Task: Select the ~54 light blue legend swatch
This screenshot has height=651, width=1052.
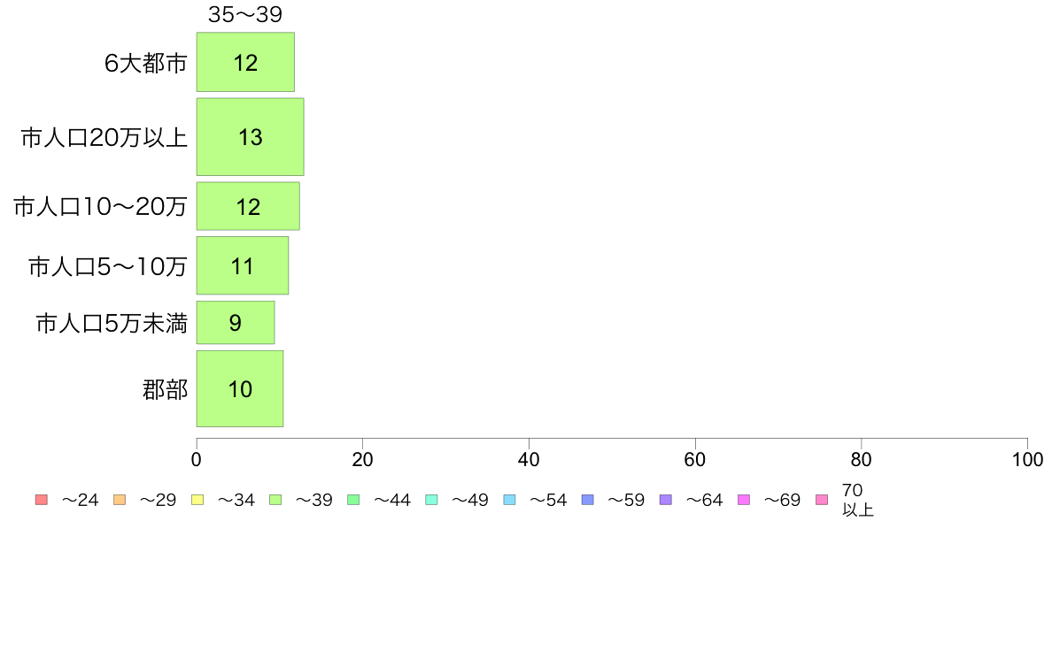Action: [509, 500]
